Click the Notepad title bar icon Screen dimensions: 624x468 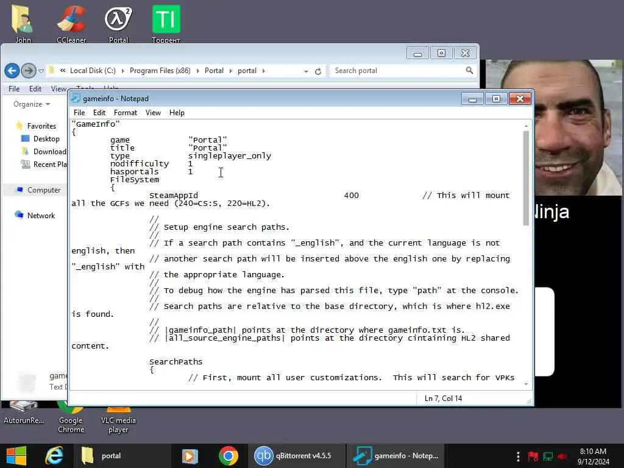pyautogui.click(x=76, y=98)
